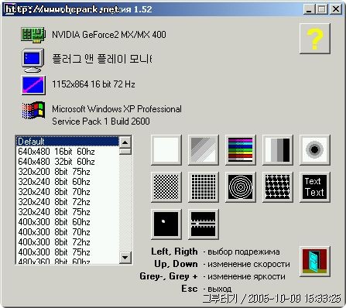This screenshot has width=346, height=308.
Task: Select the horizontal color bars test
Action: [x=241, y=150]
